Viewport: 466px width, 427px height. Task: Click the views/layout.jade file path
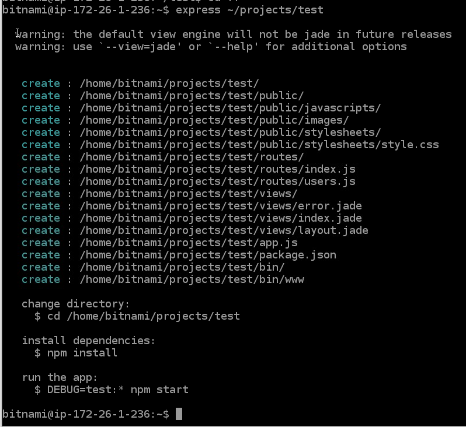pos(224,230)
